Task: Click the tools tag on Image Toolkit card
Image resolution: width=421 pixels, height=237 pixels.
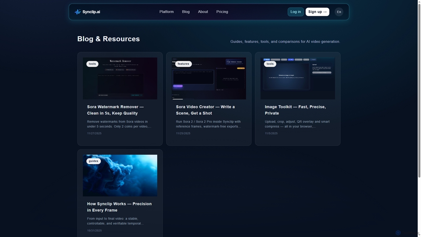Action: 270,64
